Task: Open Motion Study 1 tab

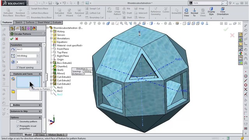Action: click(56, 135)
